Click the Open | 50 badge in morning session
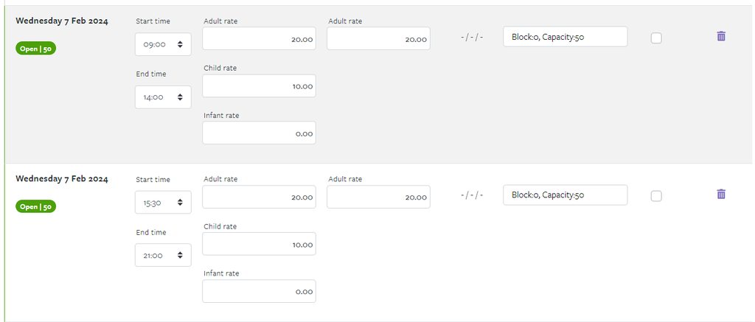Screen dimensions: 755x322 coord(35,49)
